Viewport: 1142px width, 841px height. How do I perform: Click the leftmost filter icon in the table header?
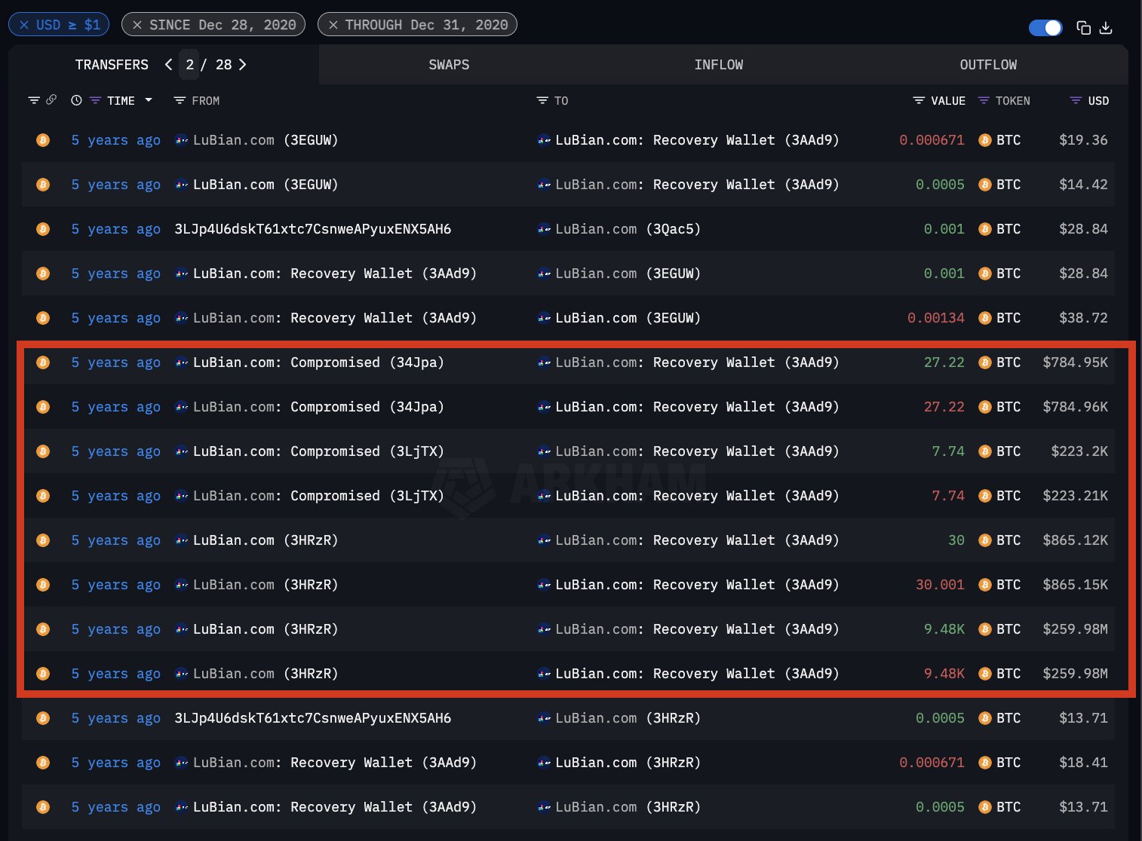point(35,99)
